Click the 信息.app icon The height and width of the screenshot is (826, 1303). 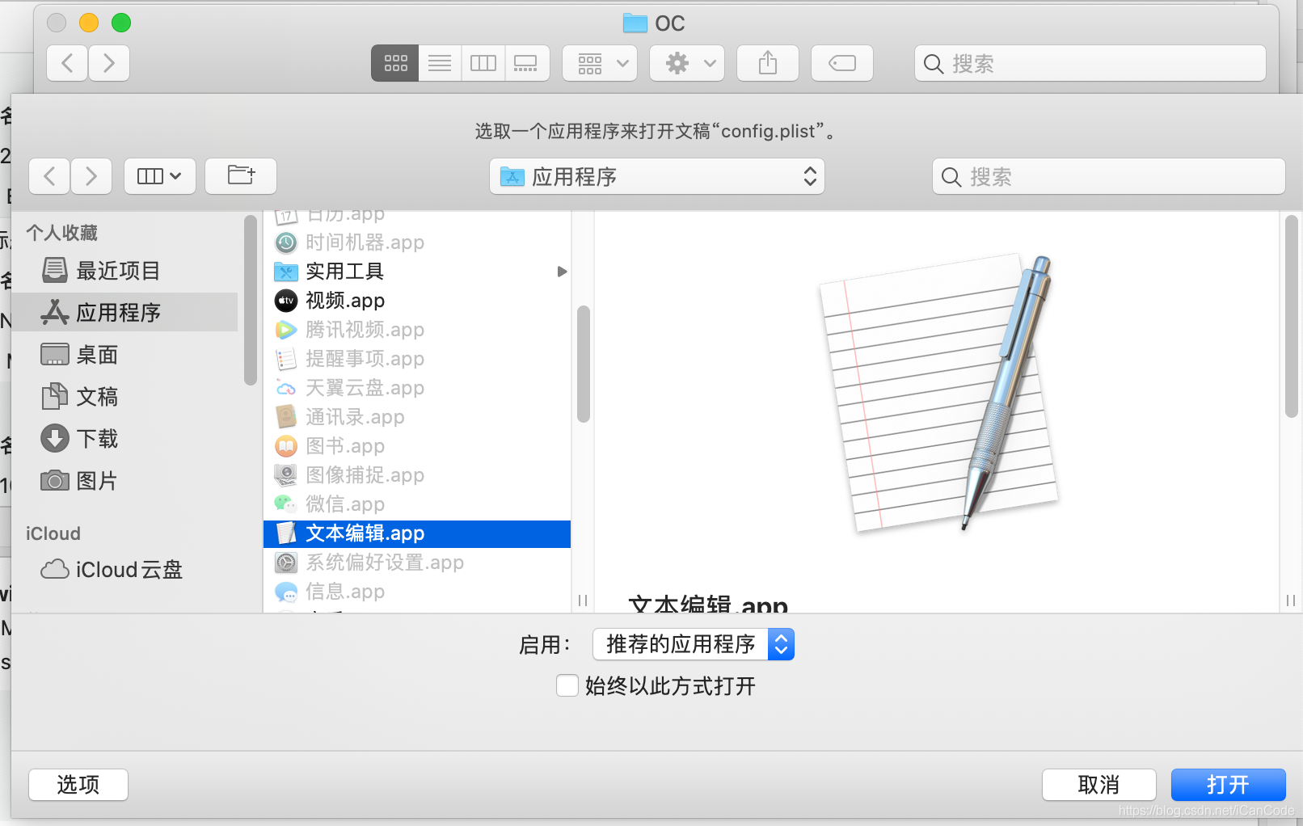point(286,592)
